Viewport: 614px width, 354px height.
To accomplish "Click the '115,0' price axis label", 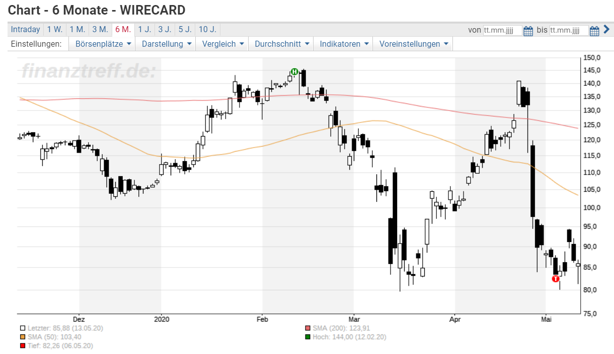I will coord(592,156).
